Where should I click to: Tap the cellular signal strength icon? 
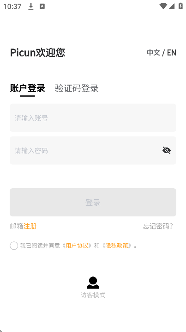(172, 6)
